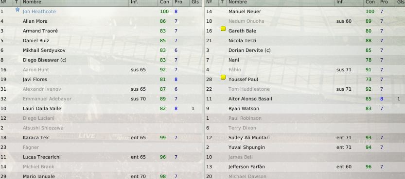
Task: Select Diego Biseswar (c) captain row
Action: tap(101, 60)
